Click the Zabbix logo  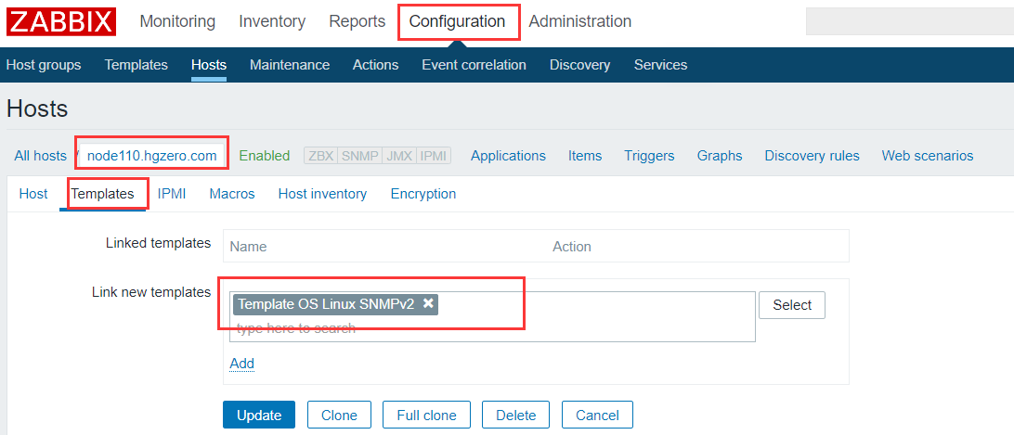[x=61, y=21]
